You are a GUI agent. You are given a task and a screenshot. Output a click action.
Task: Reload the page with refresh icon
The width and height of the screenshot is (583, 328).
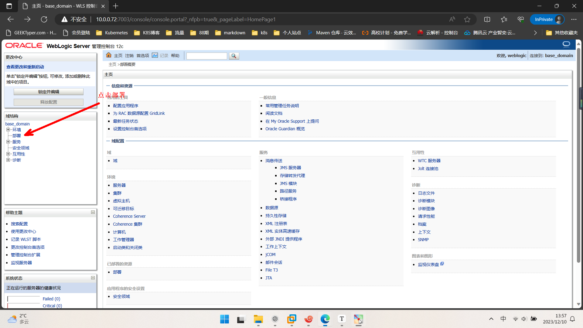click(44, 19)
